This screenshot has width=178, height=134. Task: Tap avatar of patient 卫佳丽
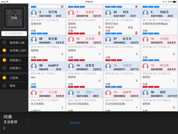tap(145, 40)
